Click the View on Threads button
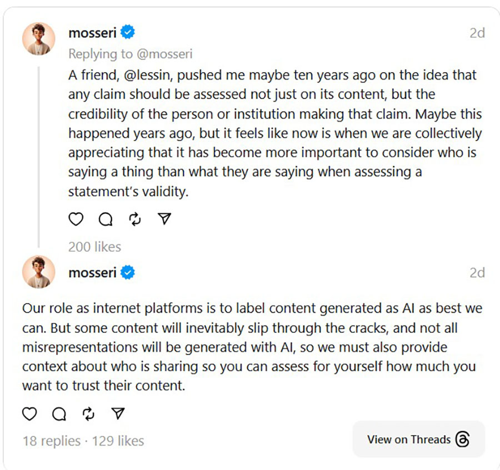Screen dimensions: 500x470 coord(418,439)
